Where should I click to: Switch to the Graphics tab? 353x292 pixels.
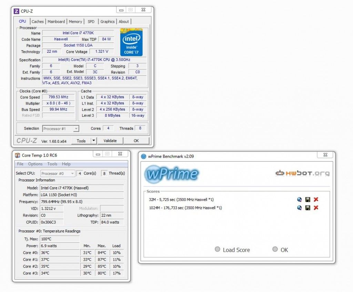coord(108,22)
